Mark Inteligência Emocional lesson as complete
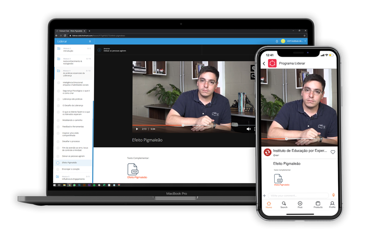The height and width of the screenshot is (239, 367). click(59, 83)
